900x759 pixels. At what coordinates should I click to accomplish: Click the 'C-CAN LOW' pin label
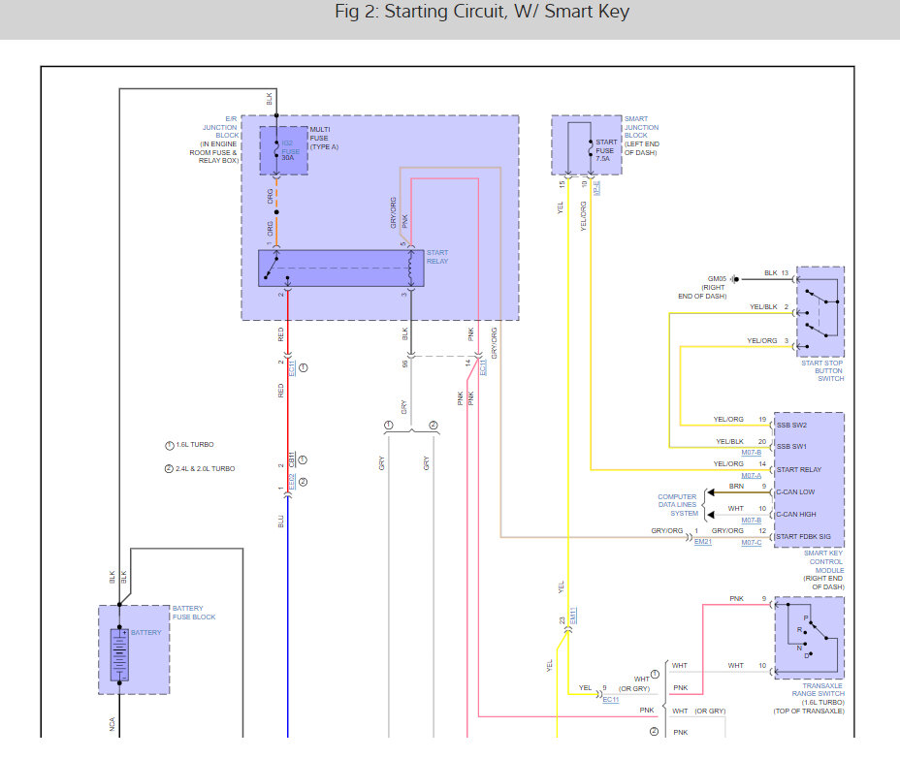[795, 492]
